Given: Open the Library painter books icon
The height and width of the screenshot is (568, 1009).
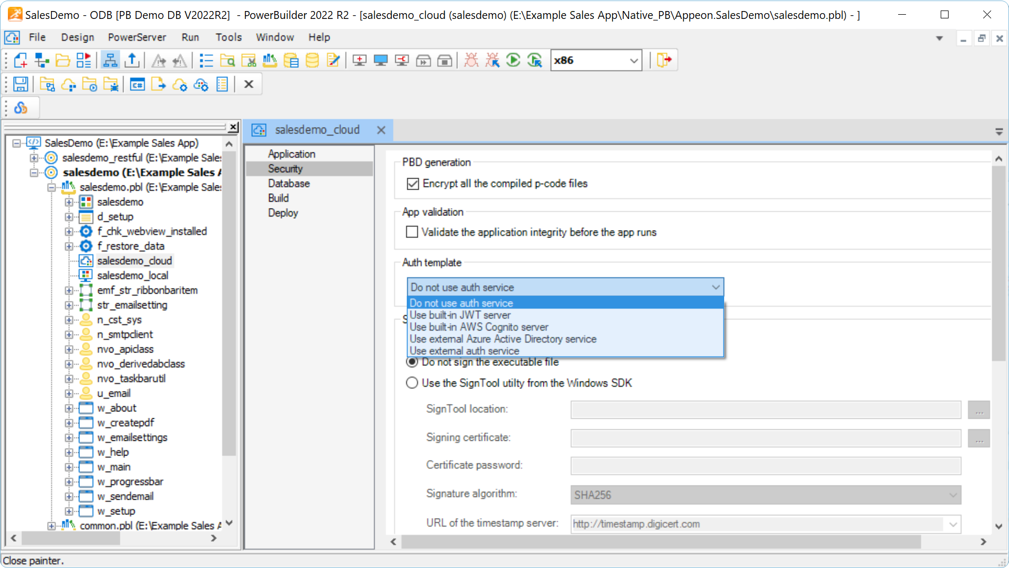Looking at the screenshot, I should coord(270,60).
